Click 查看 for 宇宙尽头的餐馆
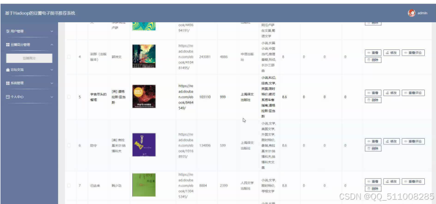This screenshot has width=436, height=204. (373, 93)
